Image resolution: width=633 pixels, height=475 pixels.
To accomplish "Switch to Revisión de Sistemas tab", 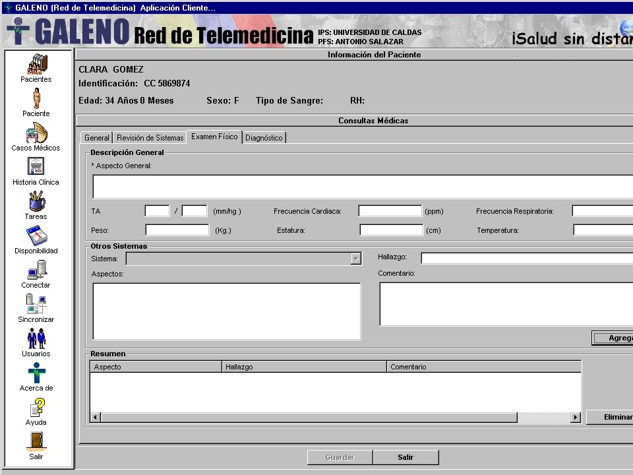I will pos(150,138).
